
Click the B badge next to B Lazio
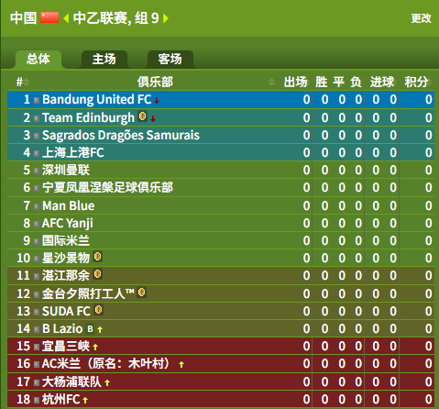90,328
